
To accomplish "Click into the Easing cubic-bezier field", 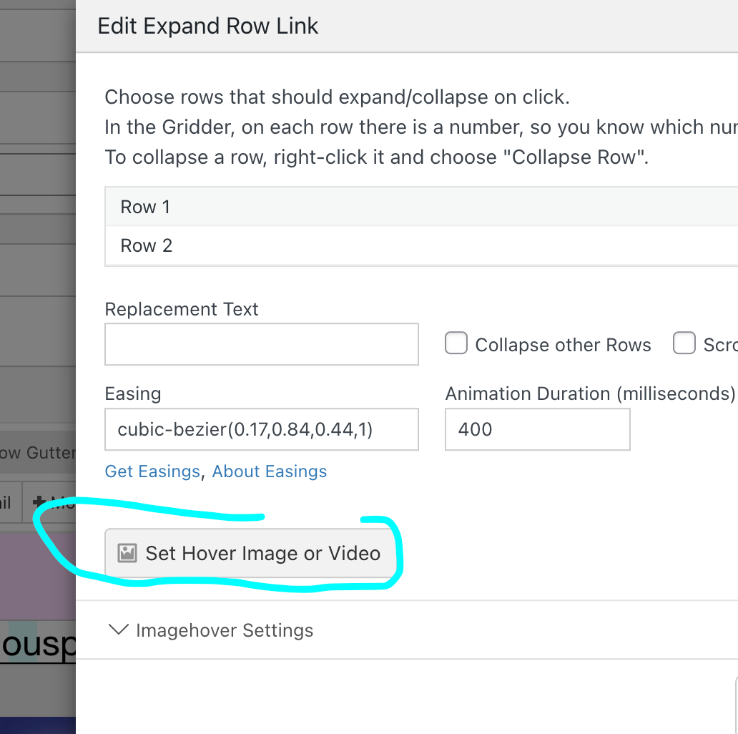I will pyautogui.click(x=261, y=429).
